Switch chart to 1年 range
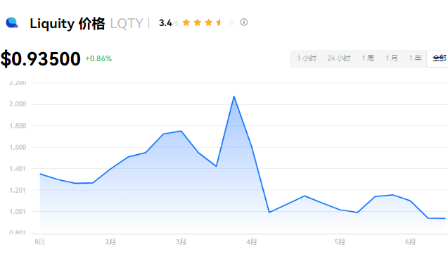The image size is (448, 259). (x=415, y=58)
